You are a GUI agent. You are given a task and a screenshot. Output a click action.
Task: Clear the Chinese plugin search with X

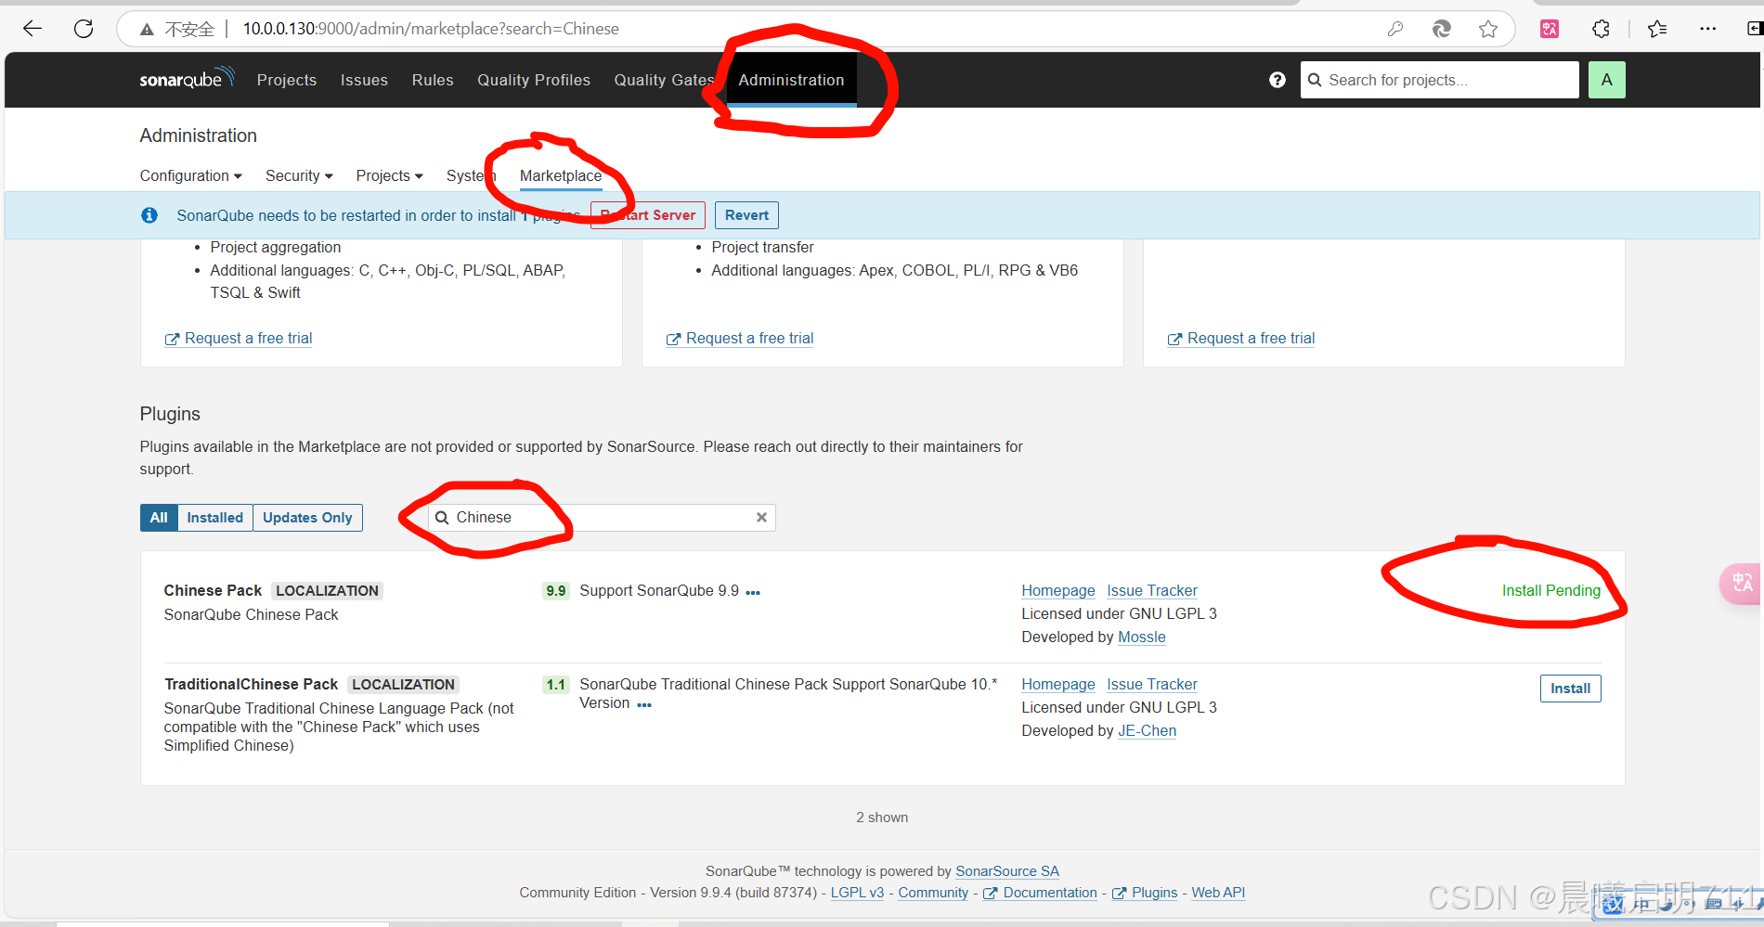pos(761,518)
